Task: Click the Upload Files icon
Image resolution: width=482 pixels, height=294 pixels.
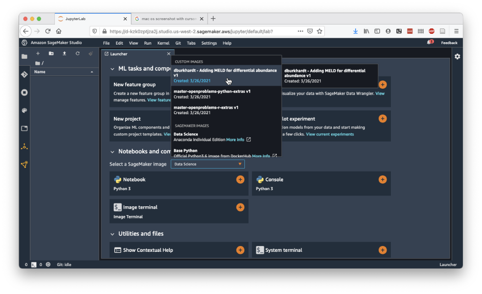Action: (x=64, y=53)
